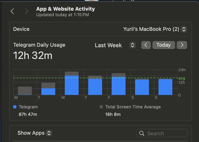Viewport: 199px width, 142px height.
Task: Jump to Today in usage chart
Action: point(164,45)
